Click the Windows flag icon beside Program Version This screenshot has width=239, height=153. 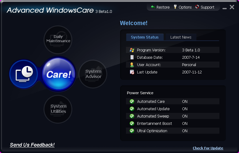point(132,50)
